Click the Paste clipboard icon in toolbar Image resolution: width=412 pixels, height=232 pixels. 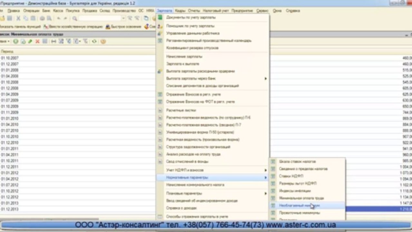[33, 18]
